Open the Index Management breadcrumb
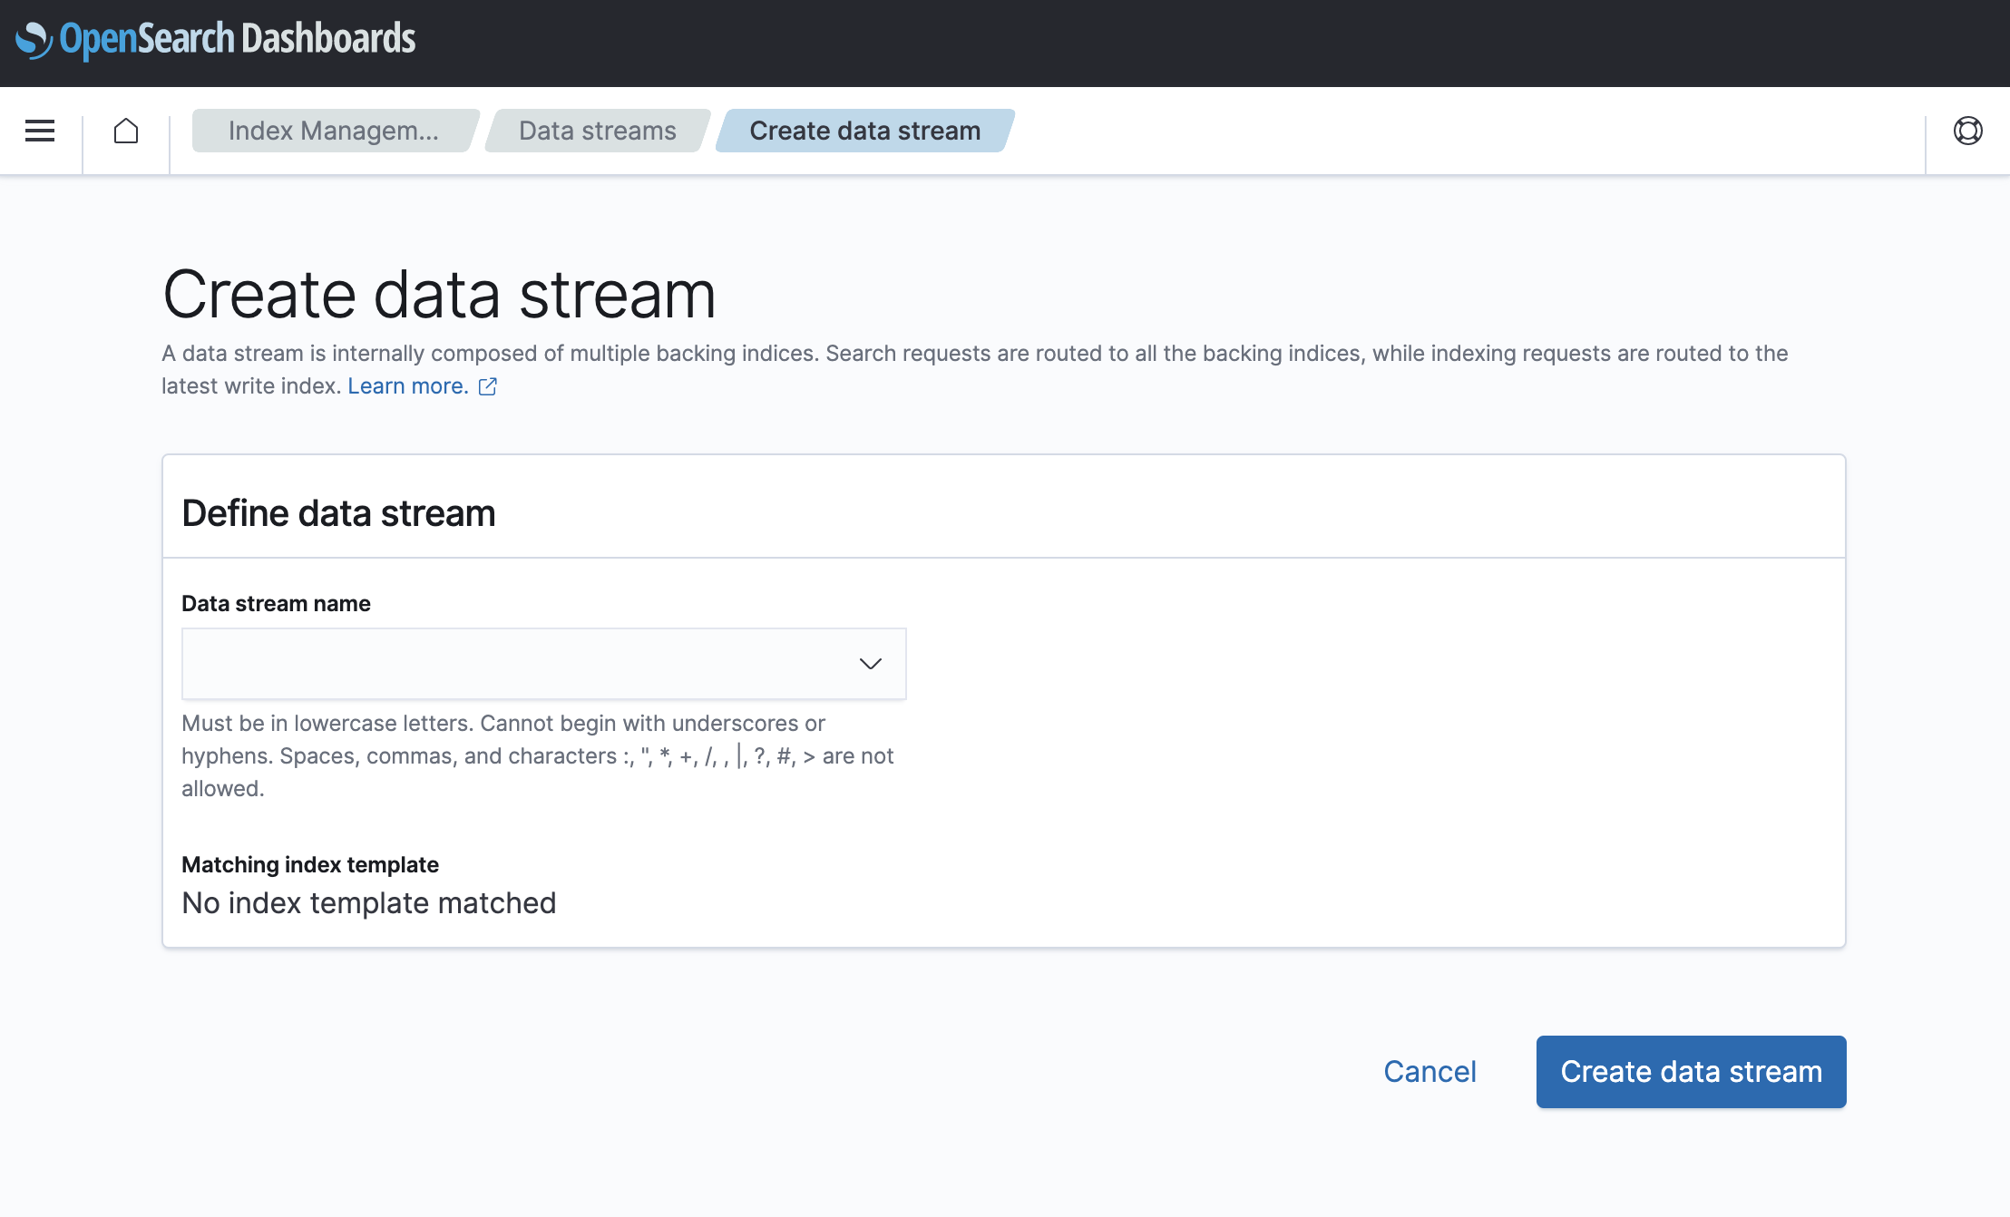This screenshot has width=2010, height=1217. click(333, 131)
